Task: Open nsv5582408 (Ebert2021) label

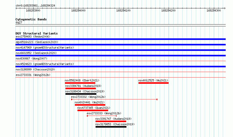Action: click(x=82, y=80)
